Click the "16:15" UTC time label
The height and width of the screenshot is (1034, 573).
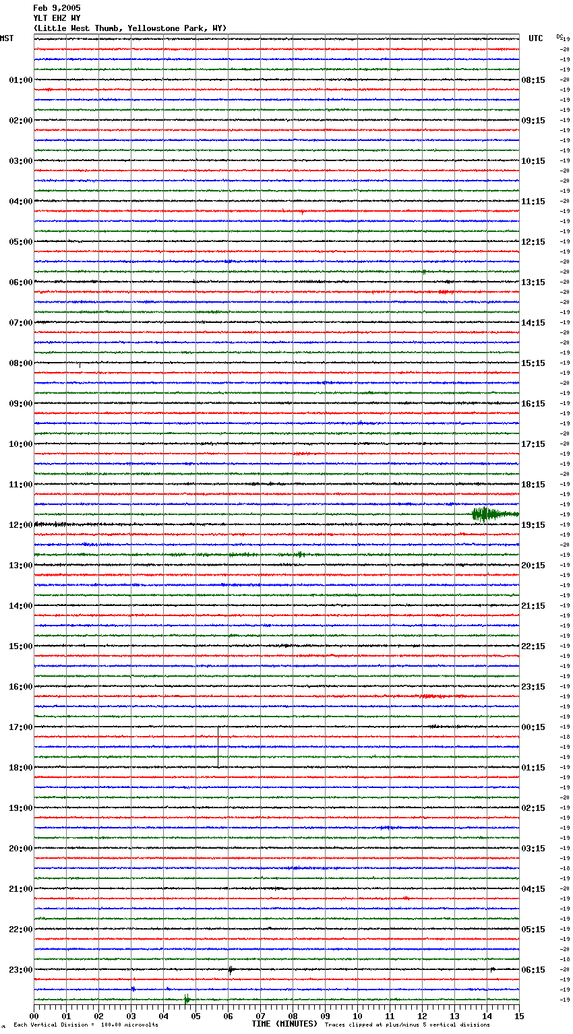[x=533, y=404]
